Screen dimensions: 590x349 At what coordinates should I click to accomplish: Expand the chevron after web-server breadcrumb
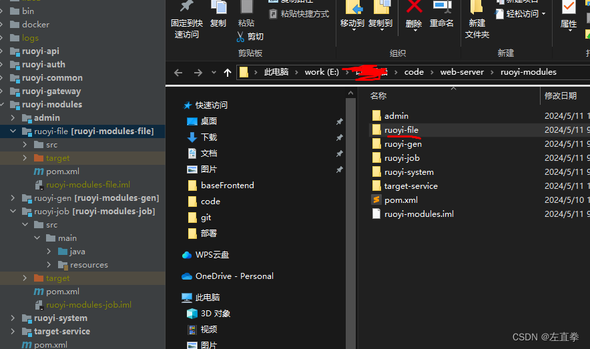point(492,72)
